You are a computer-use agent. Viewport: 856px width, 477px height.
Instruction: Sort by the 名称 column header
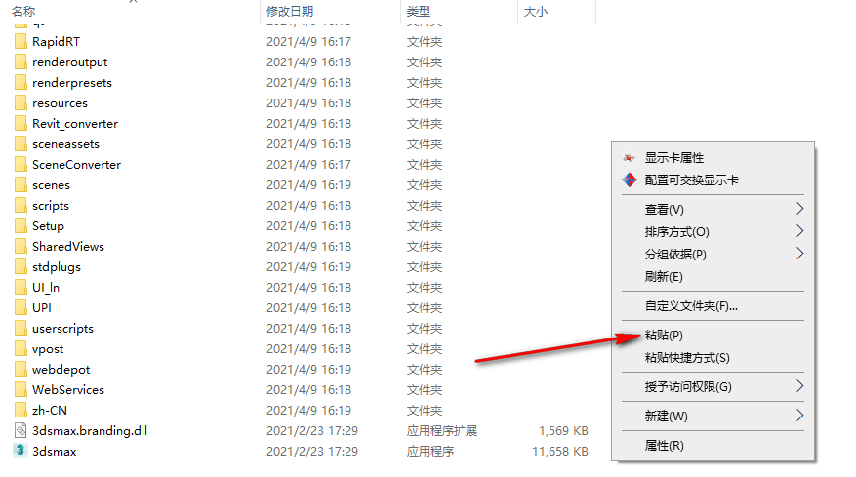[x=23, y=11]
